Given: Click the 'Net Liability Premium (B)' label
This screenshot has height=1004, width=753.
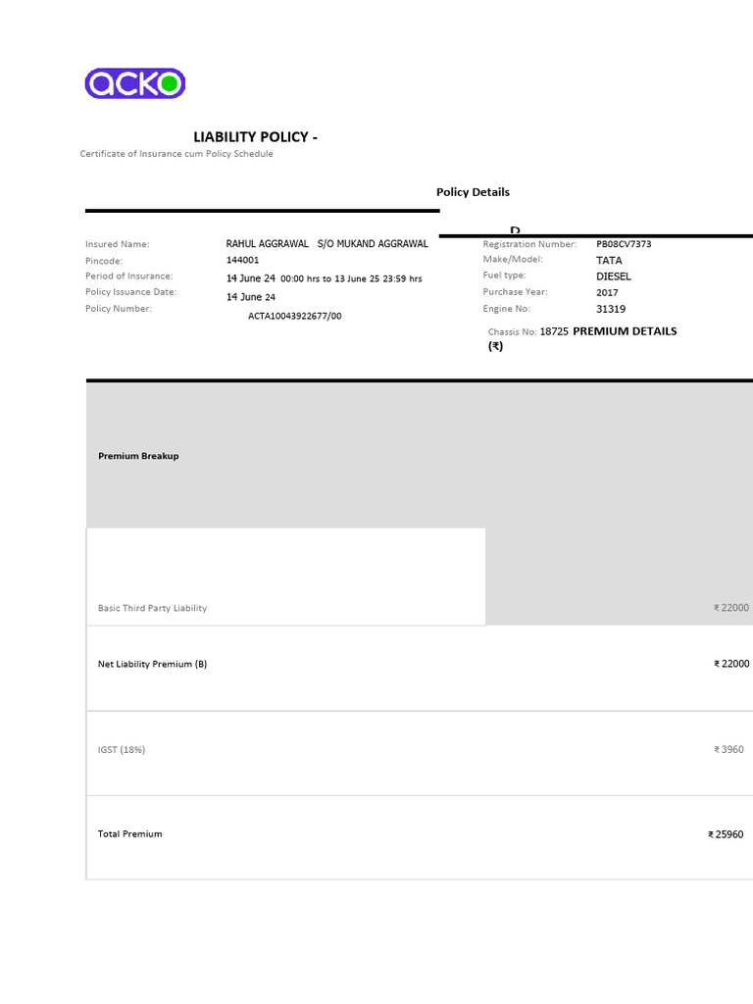Looking at the screenshot, I should click(x=152, y=664).
